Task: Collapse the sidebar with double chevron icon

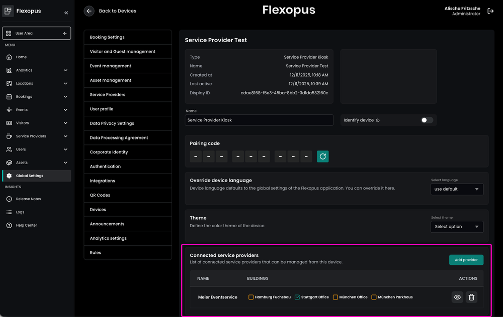Action: (66, 13)
